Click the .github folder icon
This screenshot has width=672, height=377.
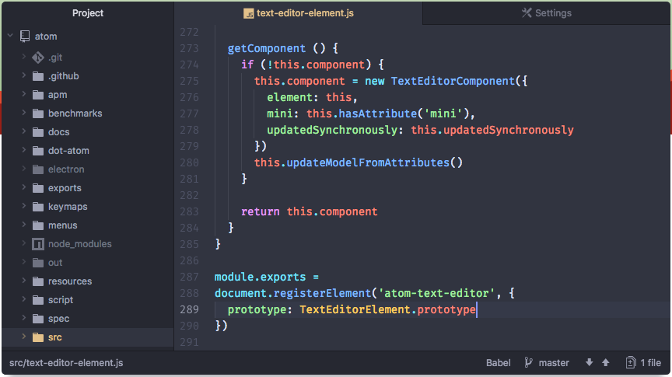click(38, 76)
